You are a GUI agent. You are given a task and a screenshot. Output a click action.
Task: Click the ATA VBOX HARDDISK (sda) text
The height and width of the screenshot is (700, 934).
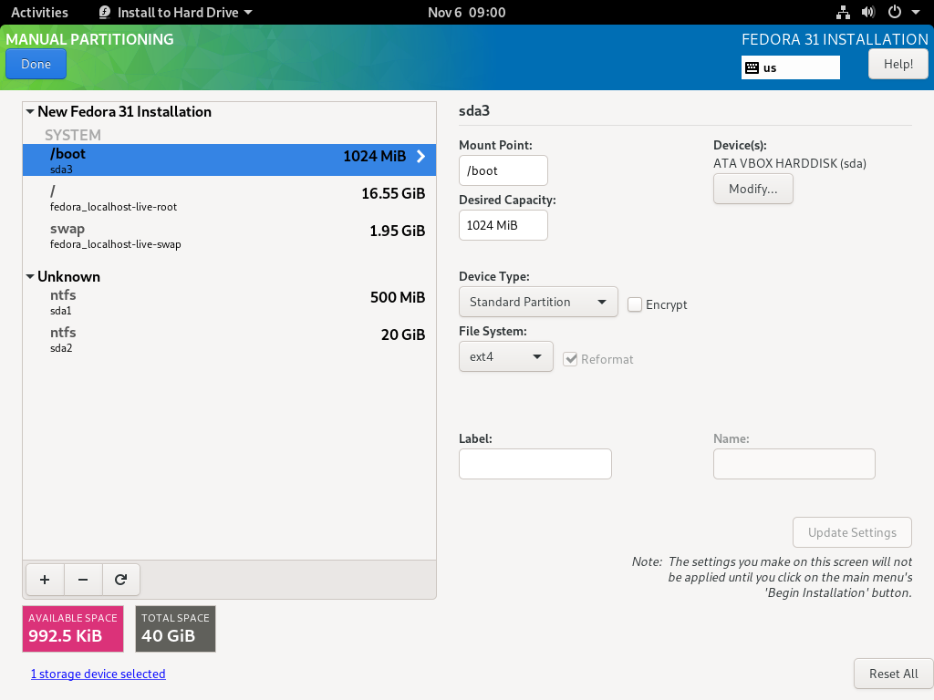pos(790,164)
